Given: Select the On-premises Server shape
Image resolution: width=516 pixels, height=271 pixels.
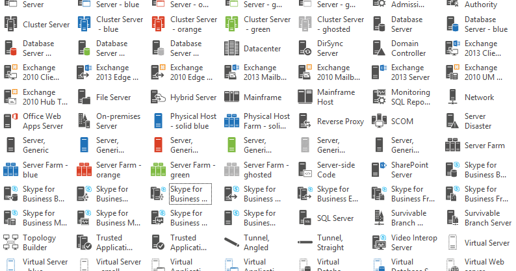Looking at the screenshot, I should click(x=84, y=121).
